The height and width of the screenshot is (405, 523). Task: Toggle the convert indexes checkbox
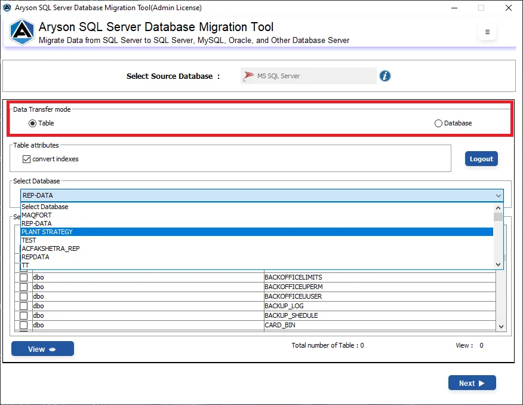27,159
